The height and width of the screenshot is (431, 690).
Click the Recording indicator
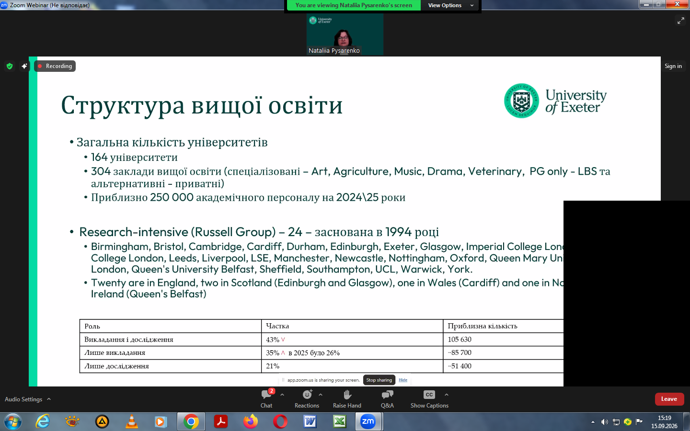[x=55, y=66]
